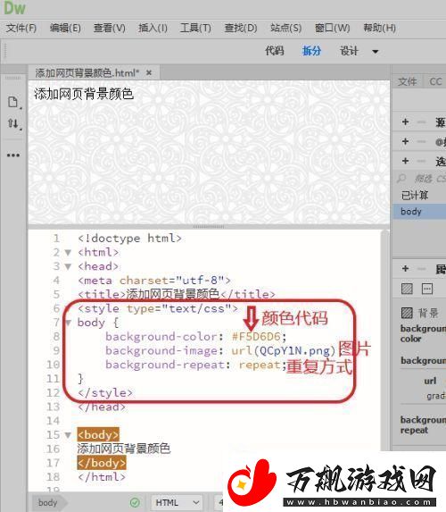Collapse the <body> tag at line 15
The image size is (446, 512).
click(68, 435)
